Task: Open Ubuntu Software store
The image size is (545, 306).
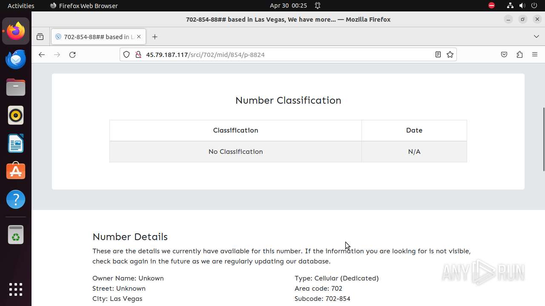Action: [16, 171]
